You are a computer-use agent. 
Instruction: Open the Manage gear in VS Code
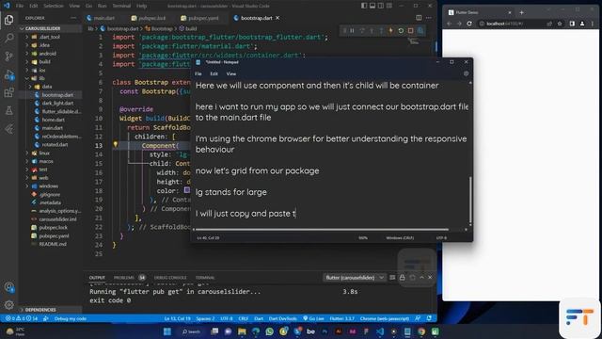8,305
